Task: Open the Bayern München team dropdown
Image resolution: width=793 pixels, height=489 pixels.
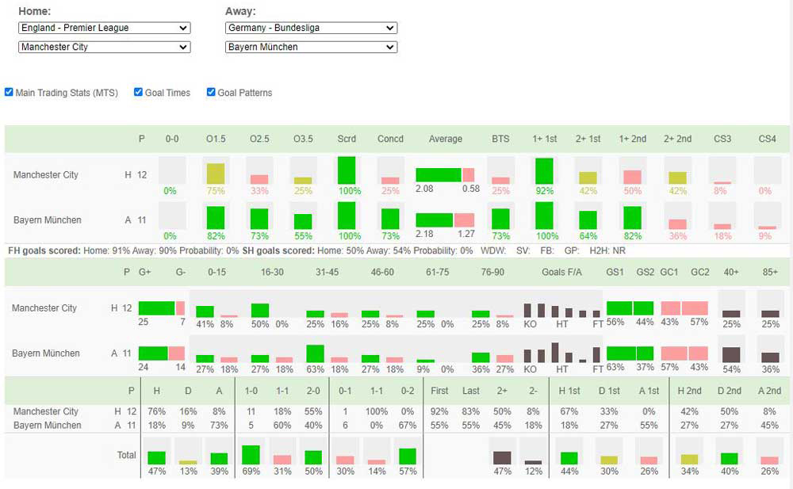Action: point(311,47)
